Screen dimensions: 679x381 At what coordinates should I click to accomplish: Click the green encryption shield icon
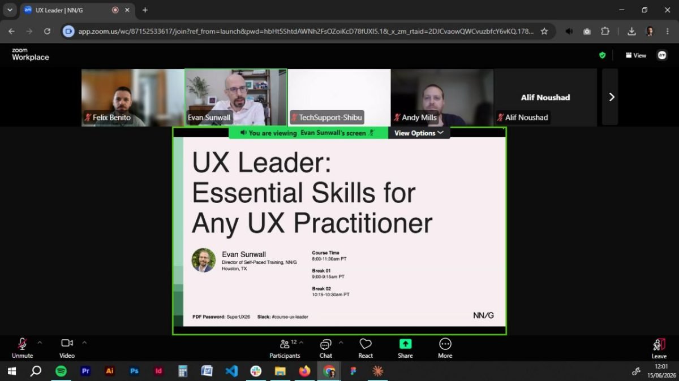(x=603, y=55)
